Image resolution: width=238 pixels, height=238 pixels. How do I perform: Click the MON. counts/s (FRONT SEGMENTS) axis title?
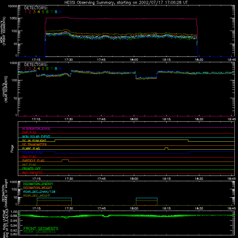(3, 31)
